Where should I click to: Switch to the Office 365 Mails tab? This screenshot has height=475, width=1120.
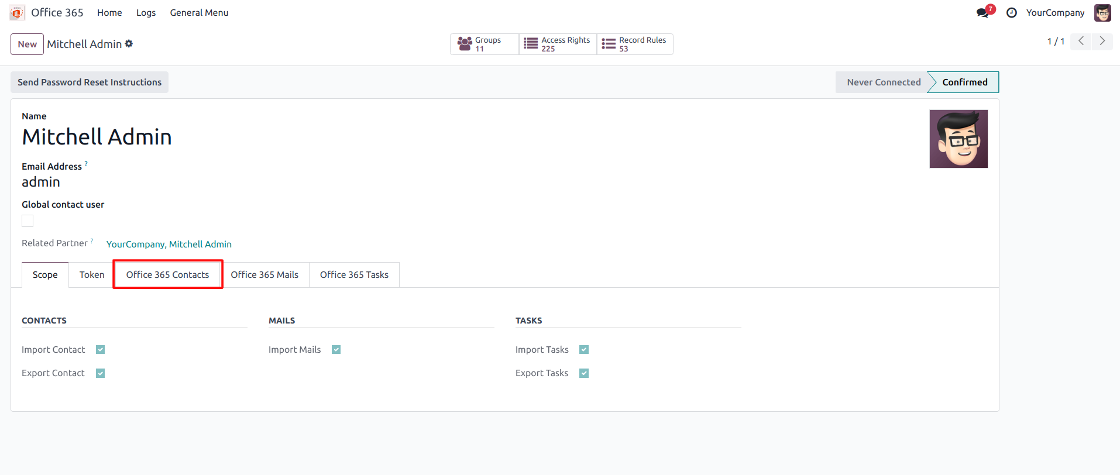[264, 275]
